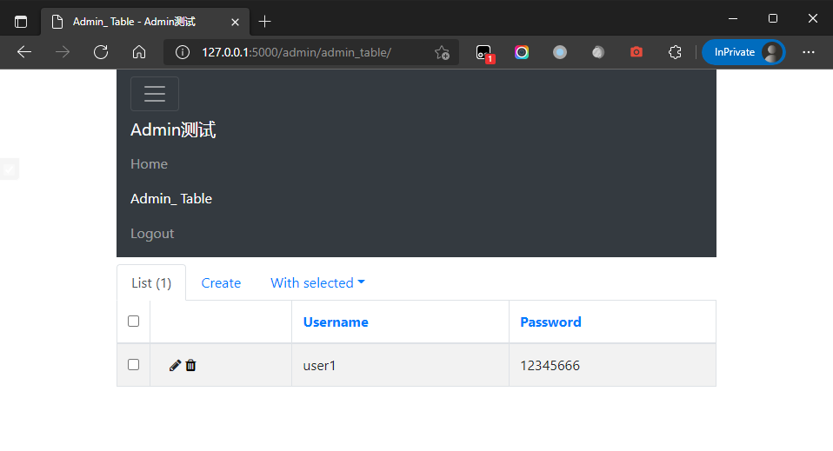
Task: Open the browser home page
Action: tap(139, 52)
